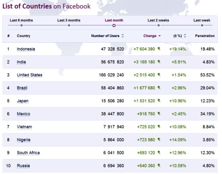This screenshot has width=222, height=174.
Task: Toggle the Change column sort arrow
Action: pos(160,36)
